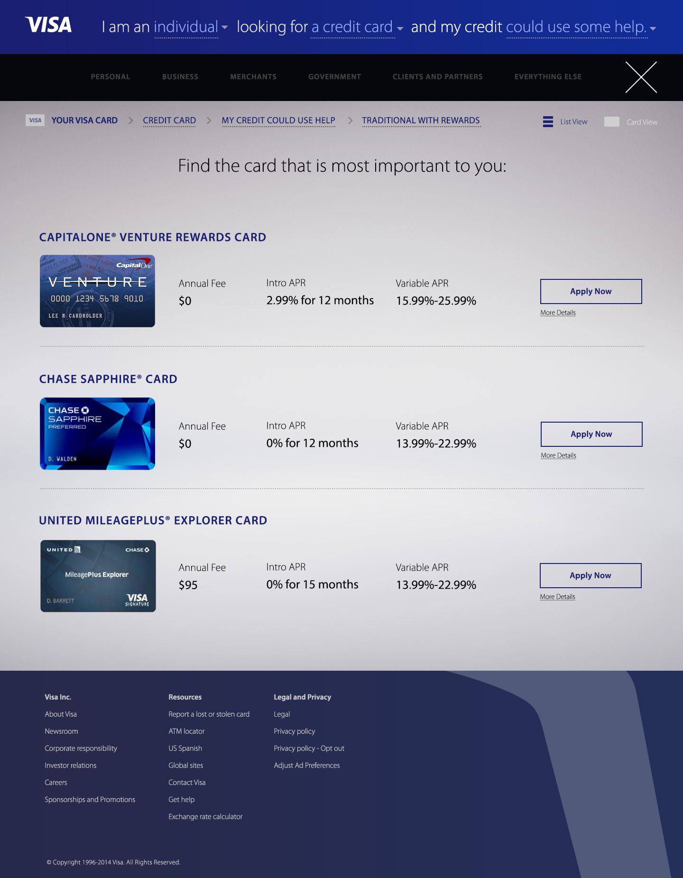Click the '0% for 15 months' intro APR
Viewport: 683px width, 878px height.
coord(312,584)
